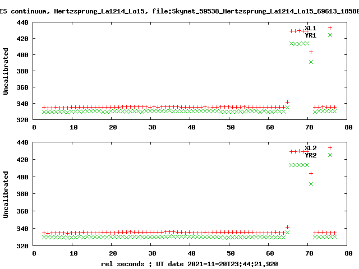
Task: Click x-axis tick 60 under the XL2 plot
Action: (x=270, y=254)
